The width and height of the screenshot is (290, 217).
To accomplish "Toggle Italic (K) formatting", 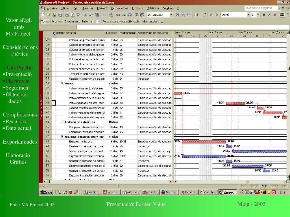I will (x=270, y=15).
